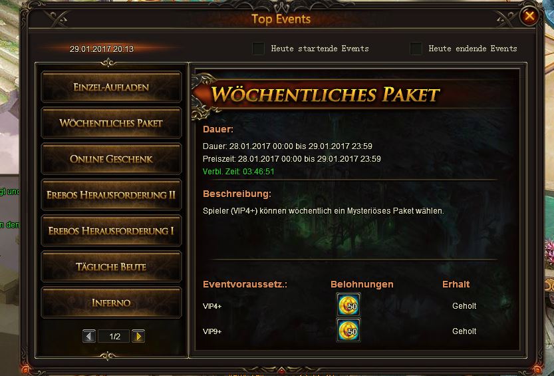Enable Heute startende Events checkbox

(x=258, y=49)
